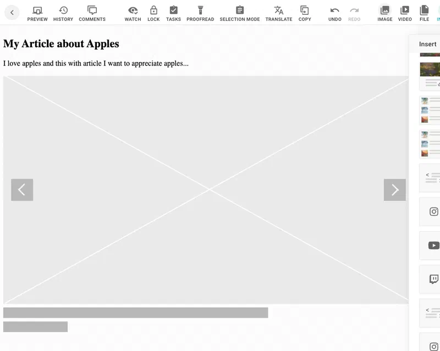This screenshot has height=351, width=440.
Task: Insert a Video from the toolbar
Action: (405, 13)
